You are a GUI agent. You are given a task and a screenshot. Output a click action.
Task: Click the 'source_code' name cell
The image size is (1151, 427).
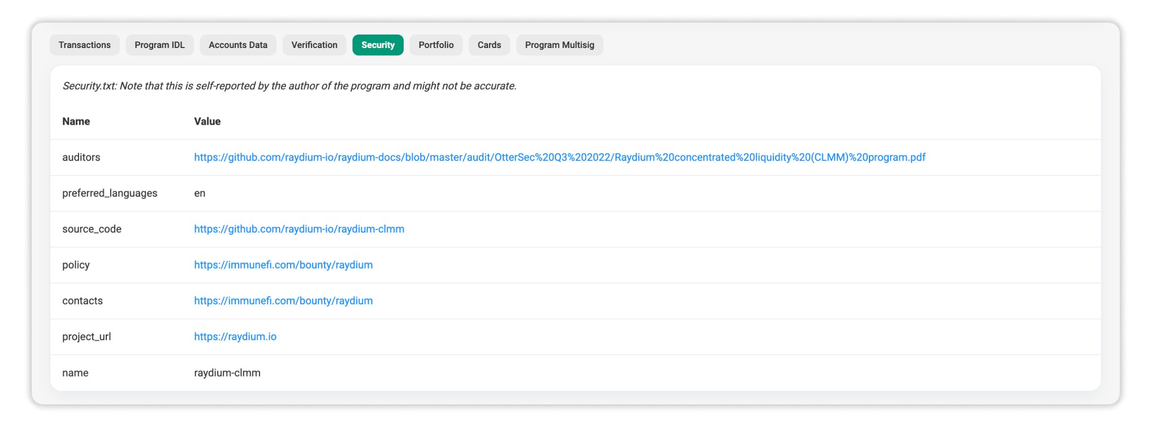[92, 229]
